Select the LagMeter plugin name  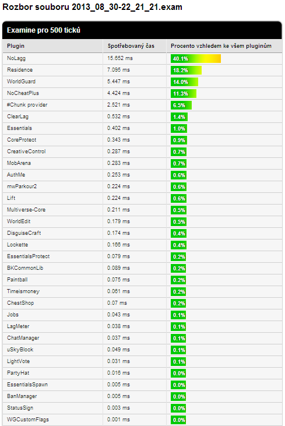click(18, 326)
